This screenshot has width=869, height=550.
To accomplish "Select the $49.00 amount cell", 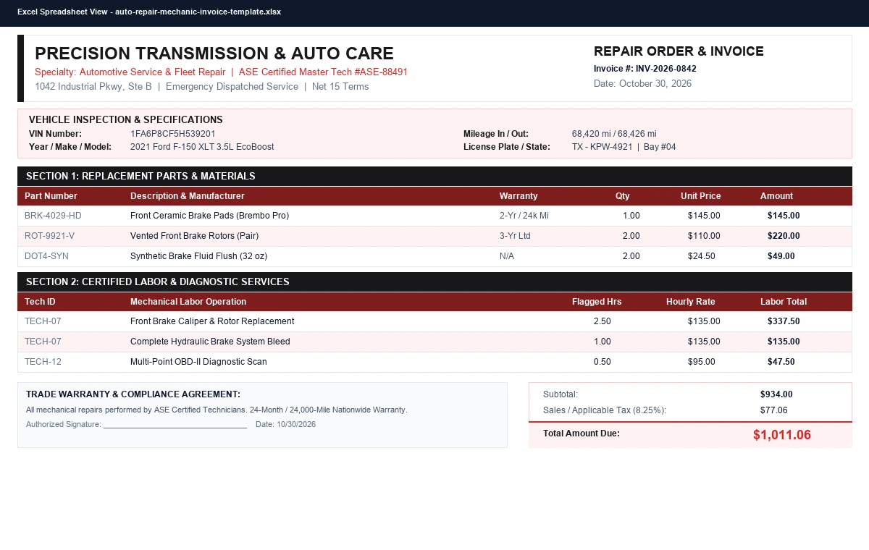I will (781, 256).
